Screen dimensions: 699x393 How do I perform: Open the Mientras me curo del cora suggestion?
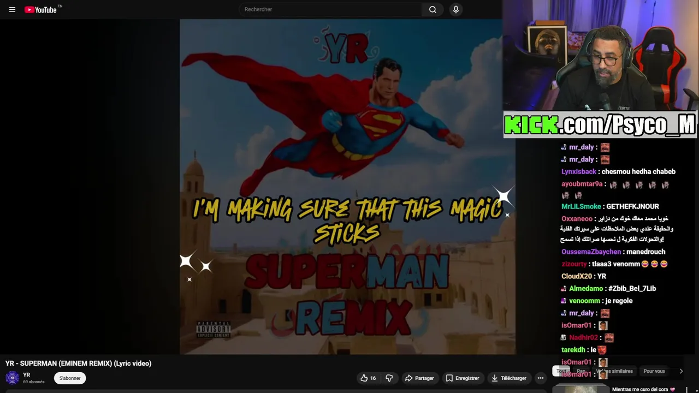643,390
